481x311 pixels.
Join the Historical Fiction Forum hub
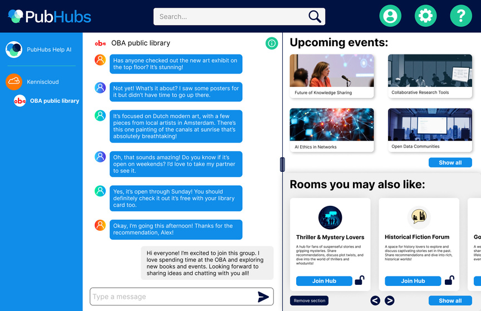click(x=413, y=281)
